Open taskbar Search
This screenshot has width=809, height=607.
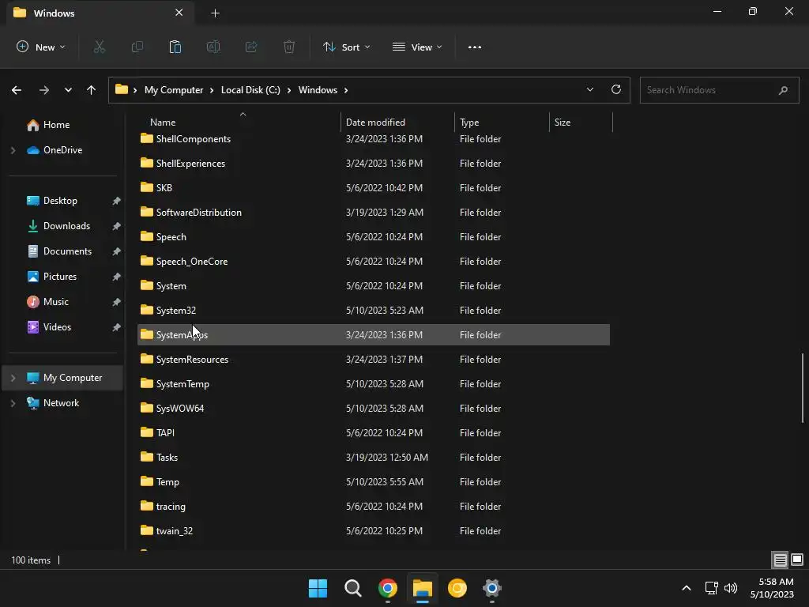click(x=353, y=588)
